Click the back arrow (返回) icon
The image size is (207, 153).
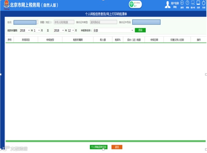(x=182, y=3)
